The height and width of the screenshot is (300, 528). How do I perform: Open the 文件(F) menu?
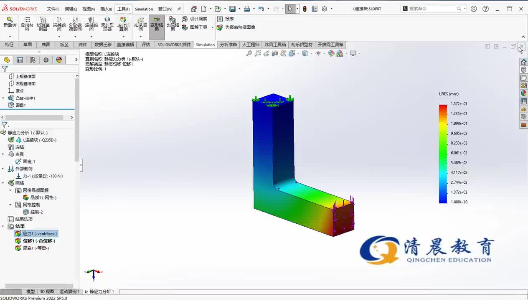53,9
